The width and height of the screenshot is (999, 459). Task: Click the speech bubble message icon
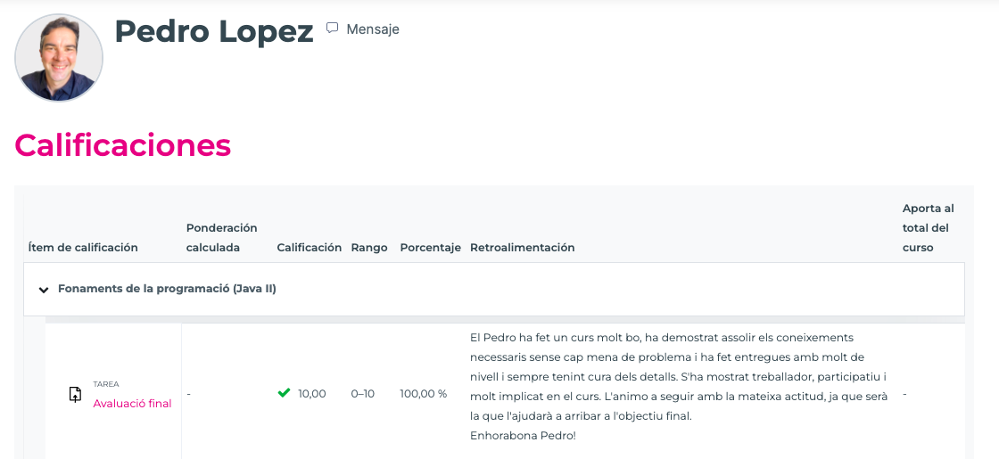332,29
